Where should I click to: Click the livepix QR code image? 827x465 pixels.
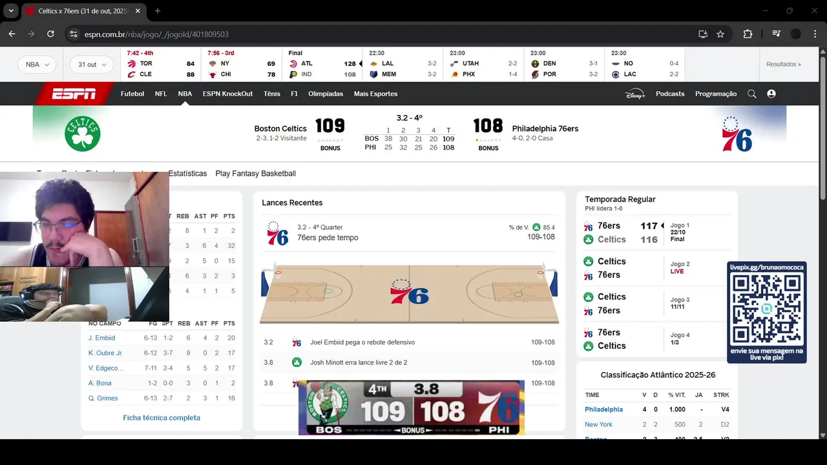point(766,309)
